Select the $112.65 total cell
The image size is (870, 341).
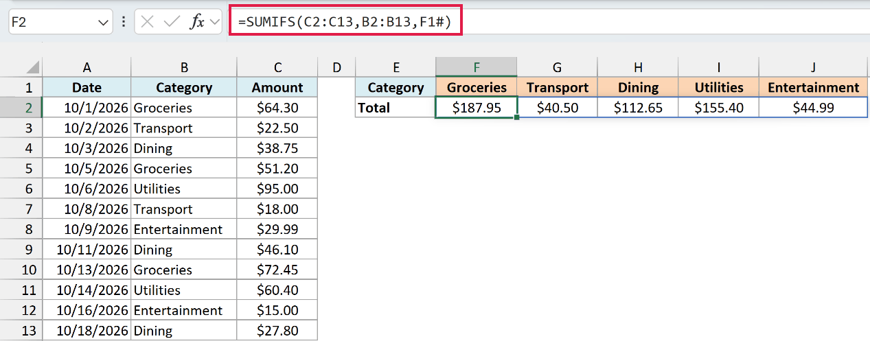click(638, 108)
